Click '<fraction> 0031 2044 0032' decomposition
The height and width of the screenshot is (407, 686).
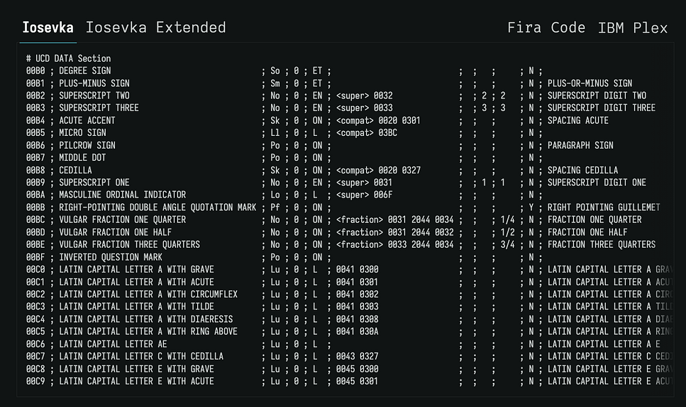pos(394,232)
